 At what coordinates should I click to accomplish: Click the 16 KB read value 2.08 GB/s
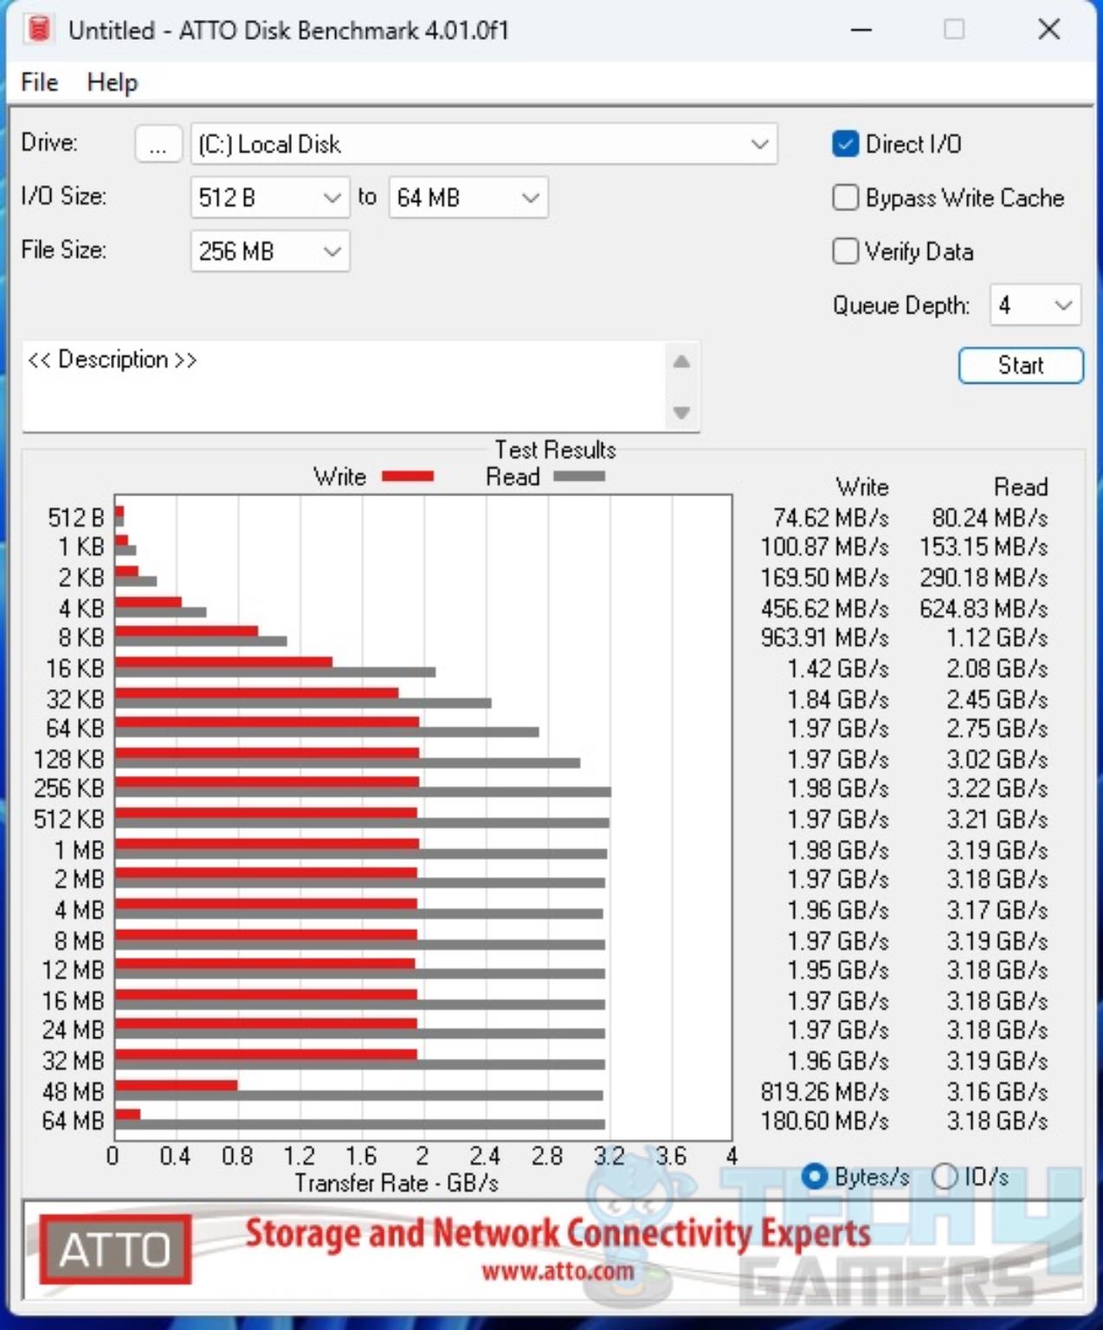[997, 668]
